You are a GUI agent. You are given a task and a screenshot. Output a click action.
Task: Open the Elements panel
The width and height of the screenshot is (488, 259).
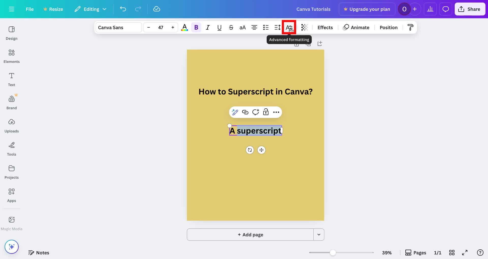tap(11, 56)
